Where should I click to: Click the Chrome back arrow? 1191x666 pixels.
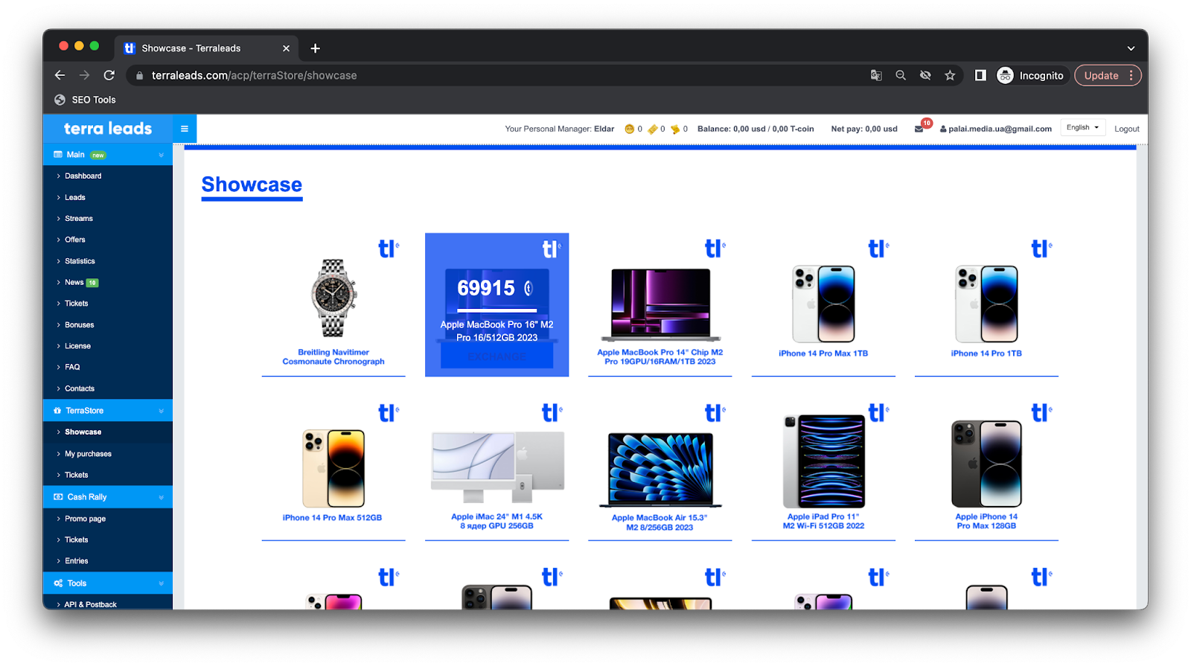[60, 75]
